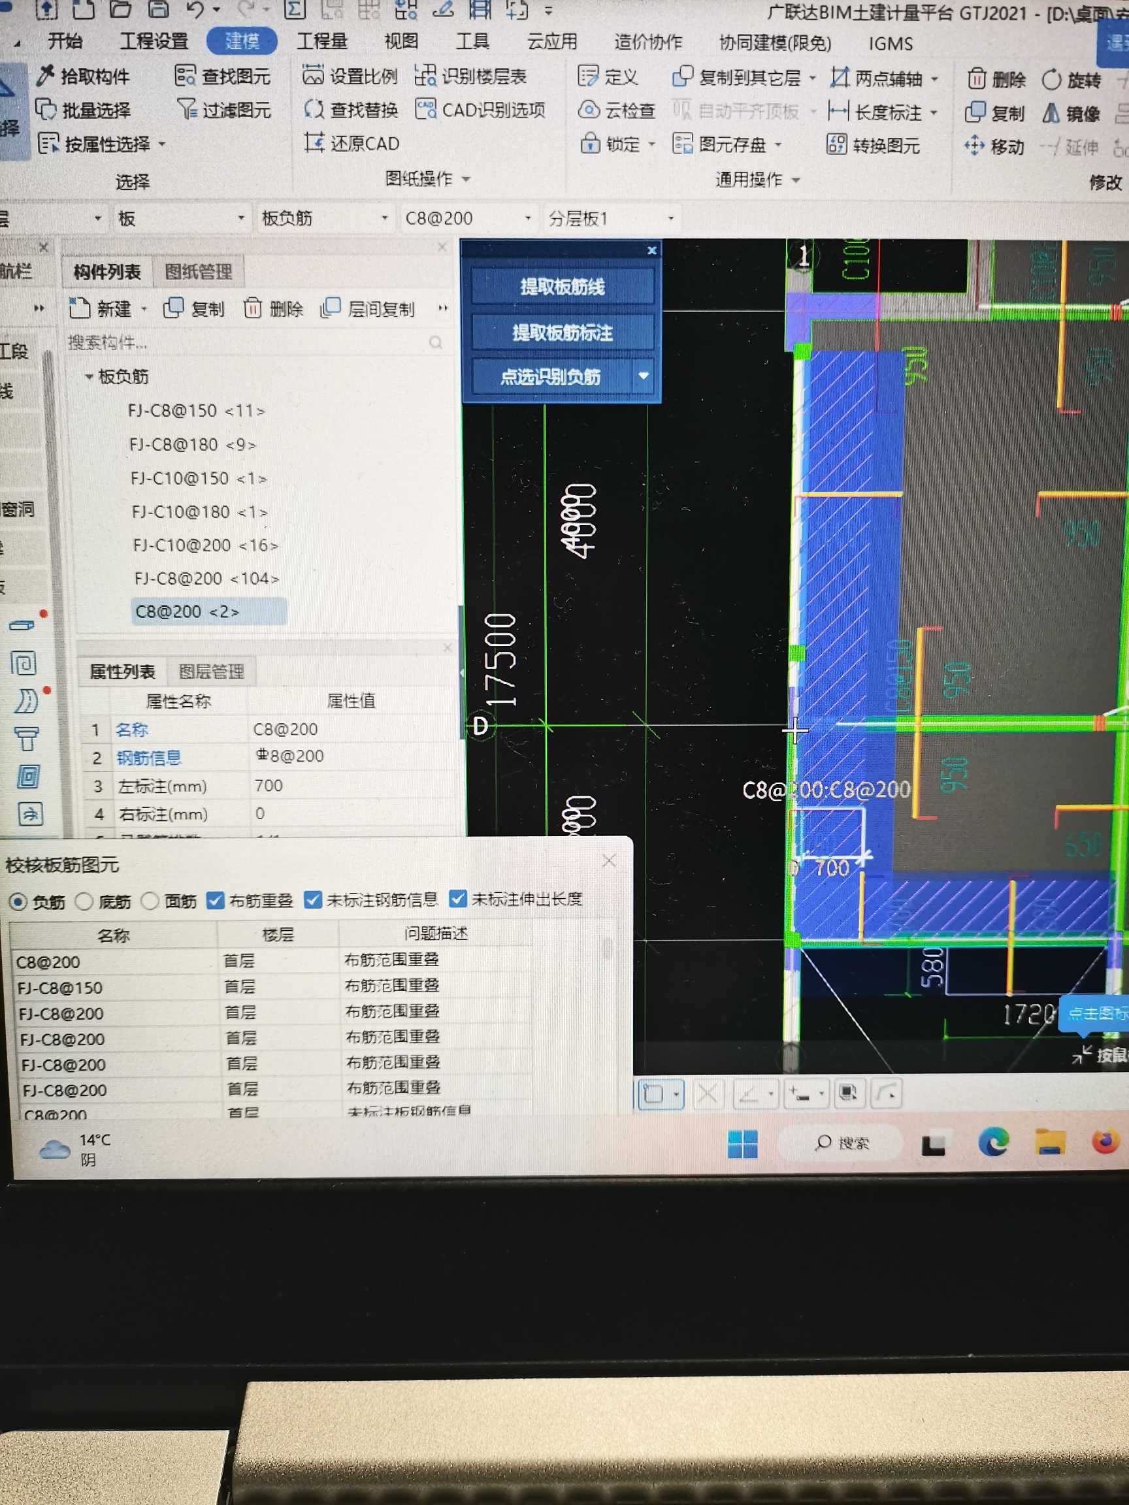This screenshot has width=1129, height=1505.
Task: Open CAD识别选项 settings
Action: coord(480,110)
